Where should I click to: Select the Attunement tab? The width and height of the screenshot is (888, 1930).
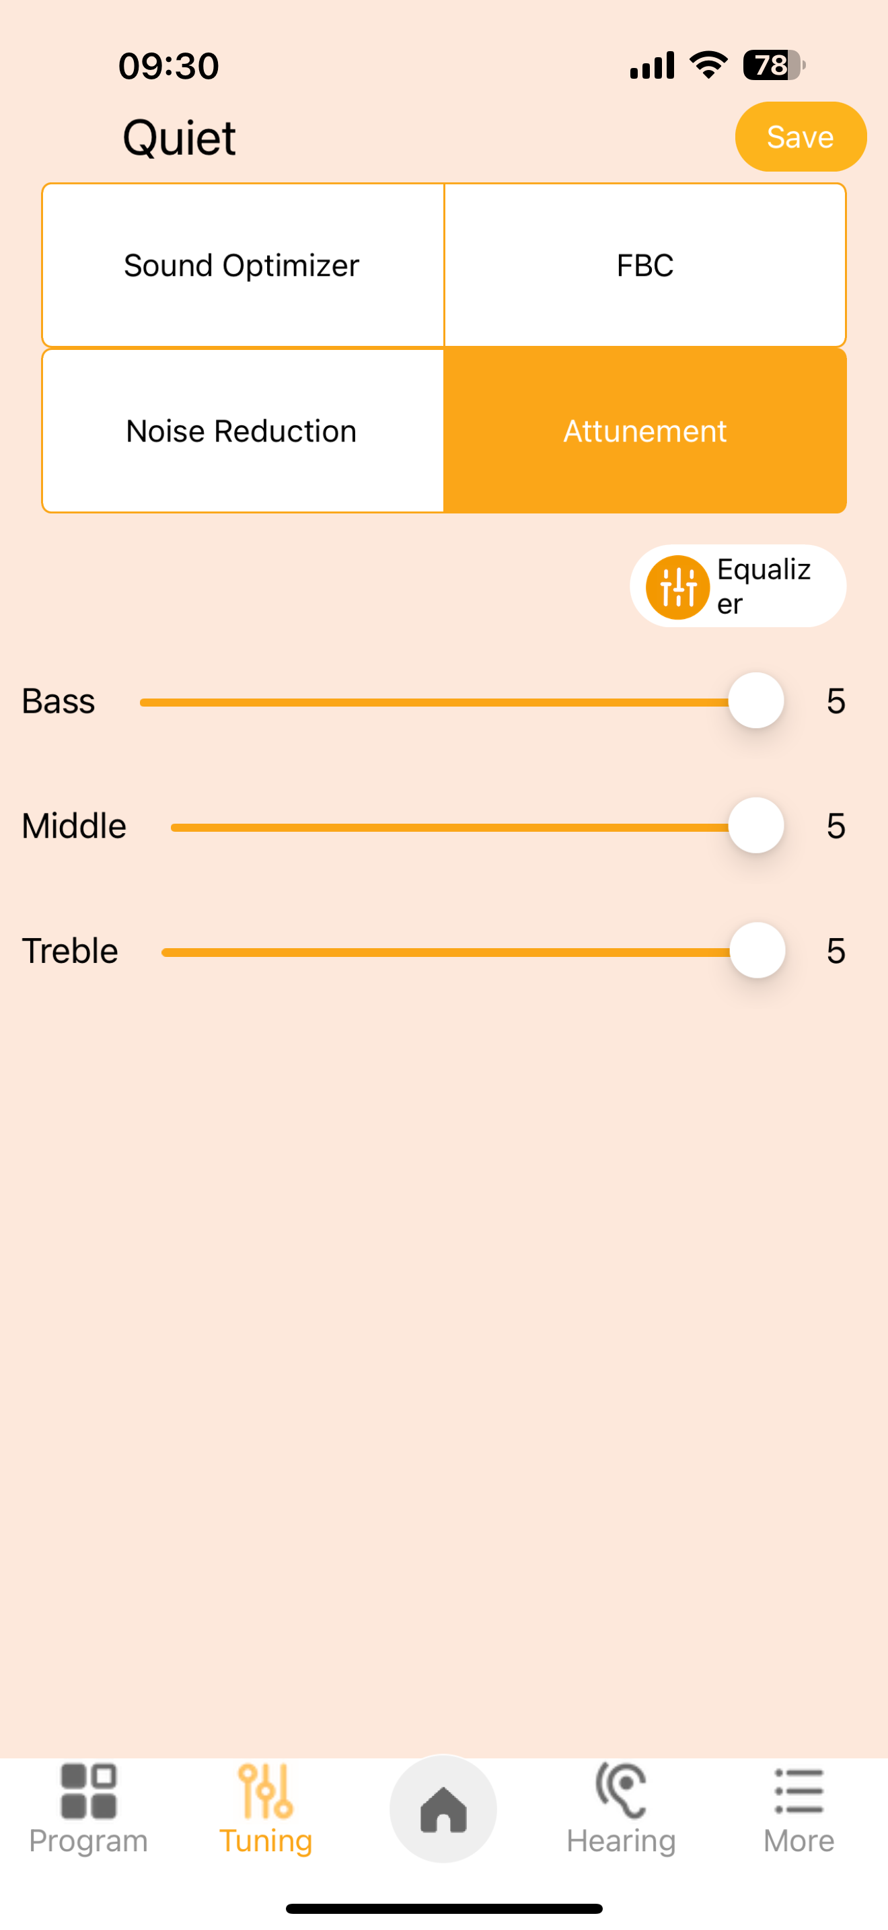coord(644,431)
